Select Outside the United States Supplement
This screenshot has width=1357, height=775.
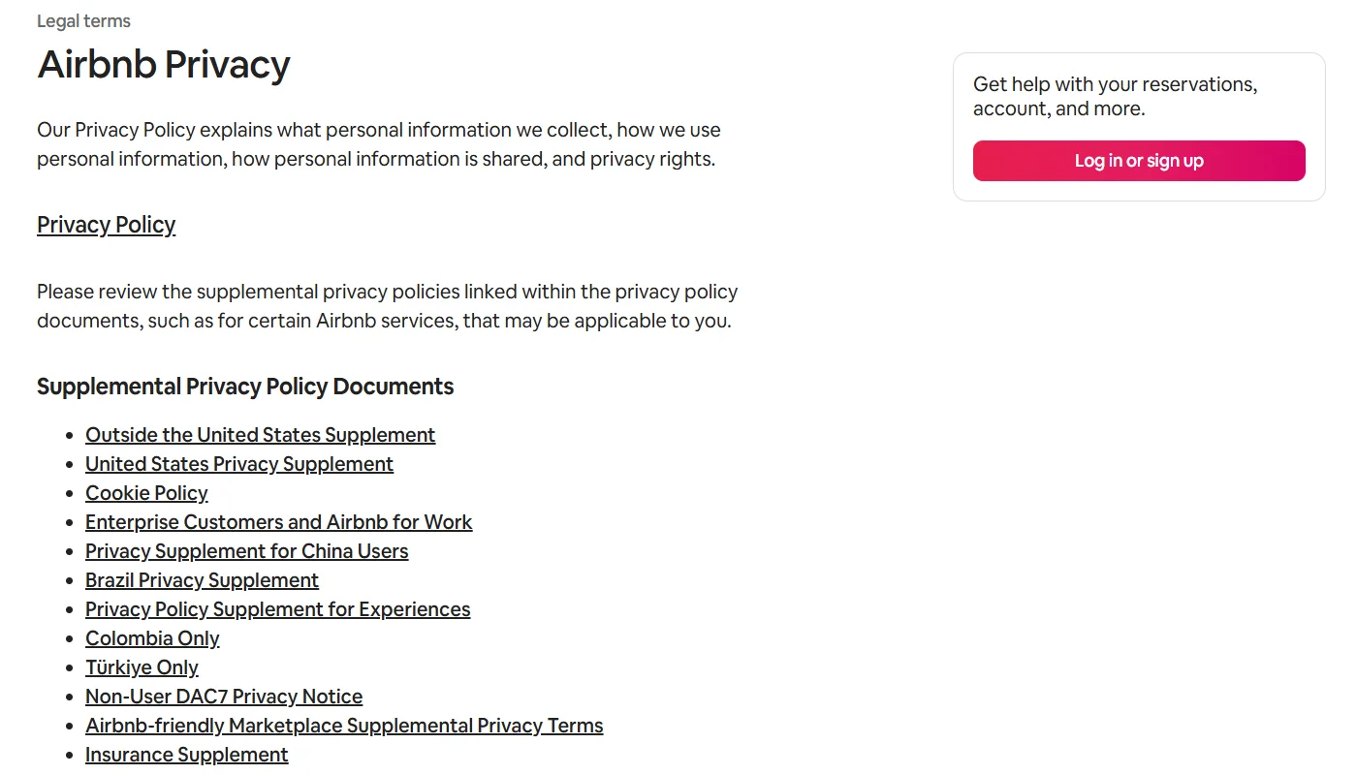click(x=260, y=435)
